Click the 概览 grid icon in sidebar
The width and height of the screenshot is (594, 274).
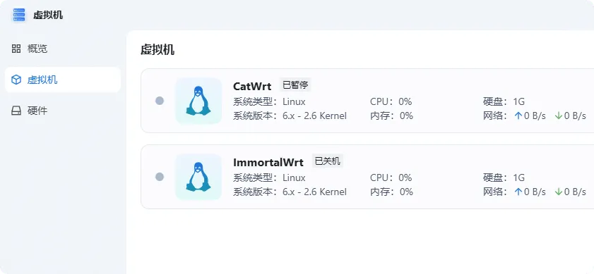tap(16, 49)
